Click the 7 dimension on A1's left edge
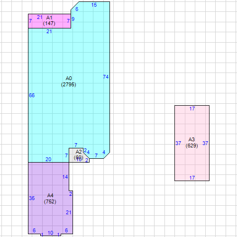237x237 pixels. click(30, 21)
